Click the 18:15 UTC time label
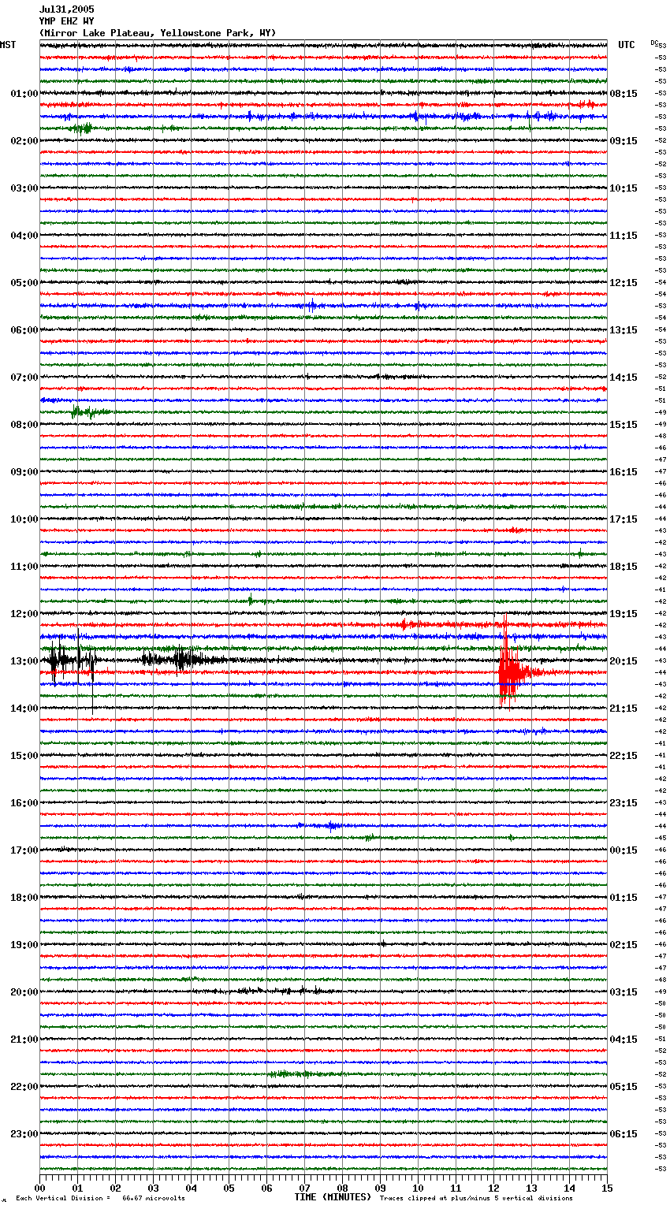 click(x=623, y=567)
